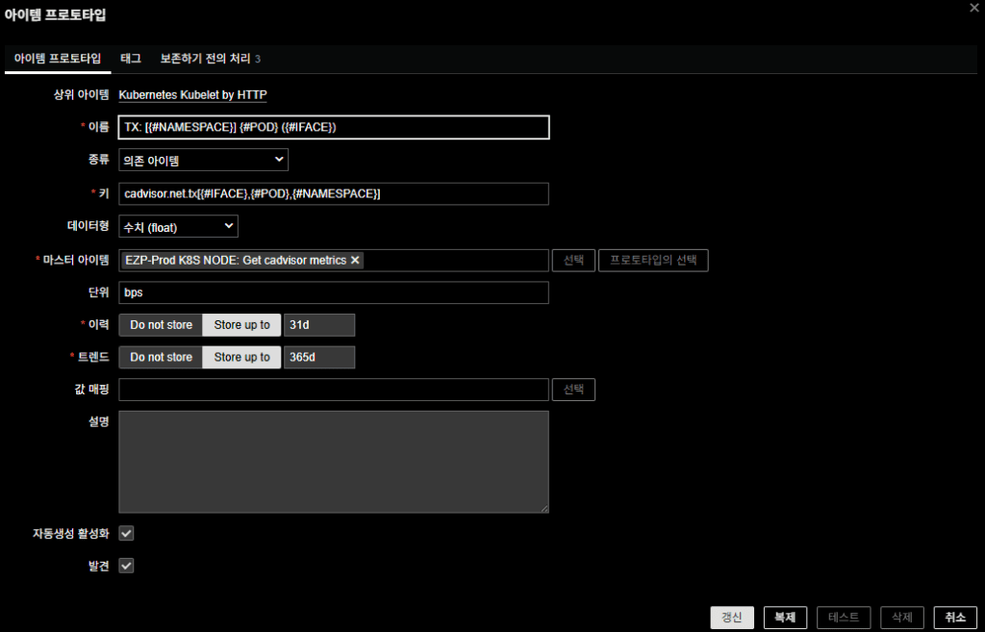This screenshot has height=632, width=985.
Task: Click the 갱신 update button
Action: 732,618
